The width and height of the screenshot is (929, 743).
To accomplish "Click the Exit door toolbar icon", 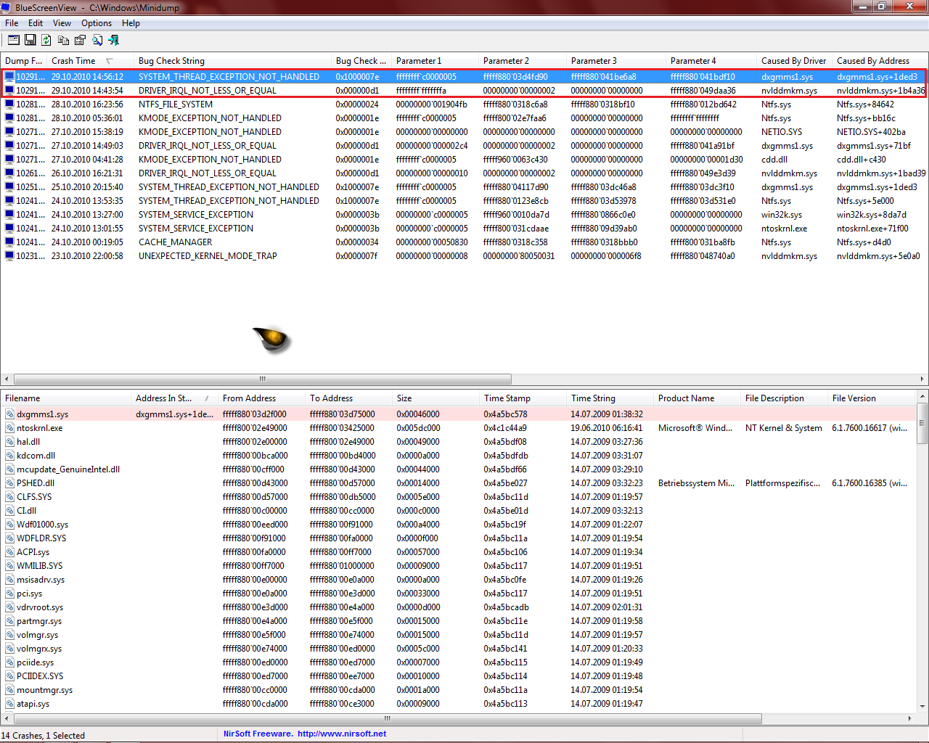I will click(x=113, y=40).
